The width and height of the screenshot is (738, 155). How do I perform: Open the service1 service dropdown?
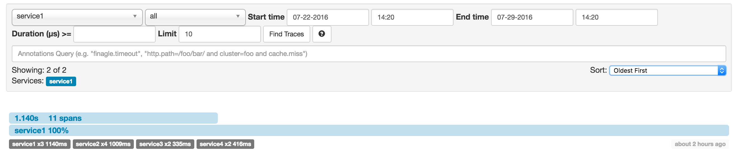[77, 17]
